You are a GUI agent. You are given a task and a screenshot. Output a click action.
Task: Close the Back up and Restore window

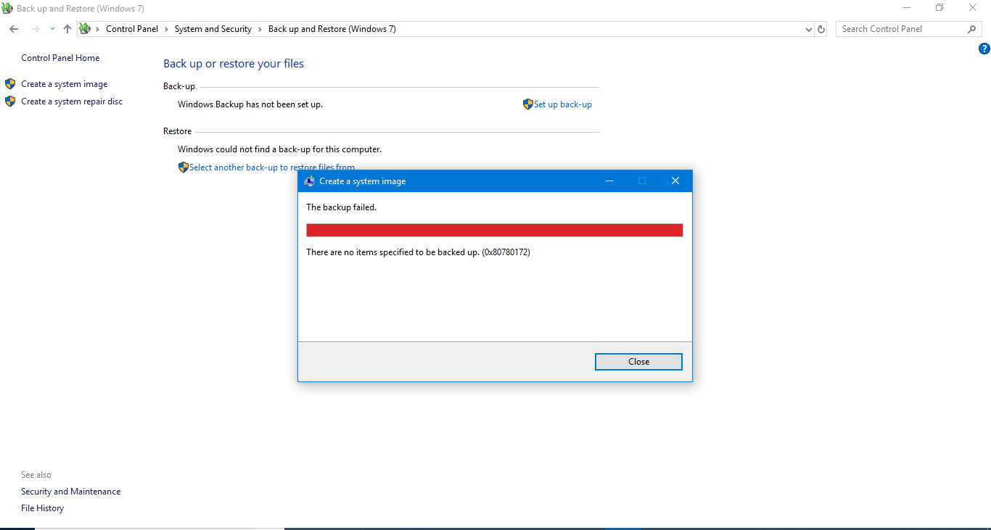click(x=974, y=8)
